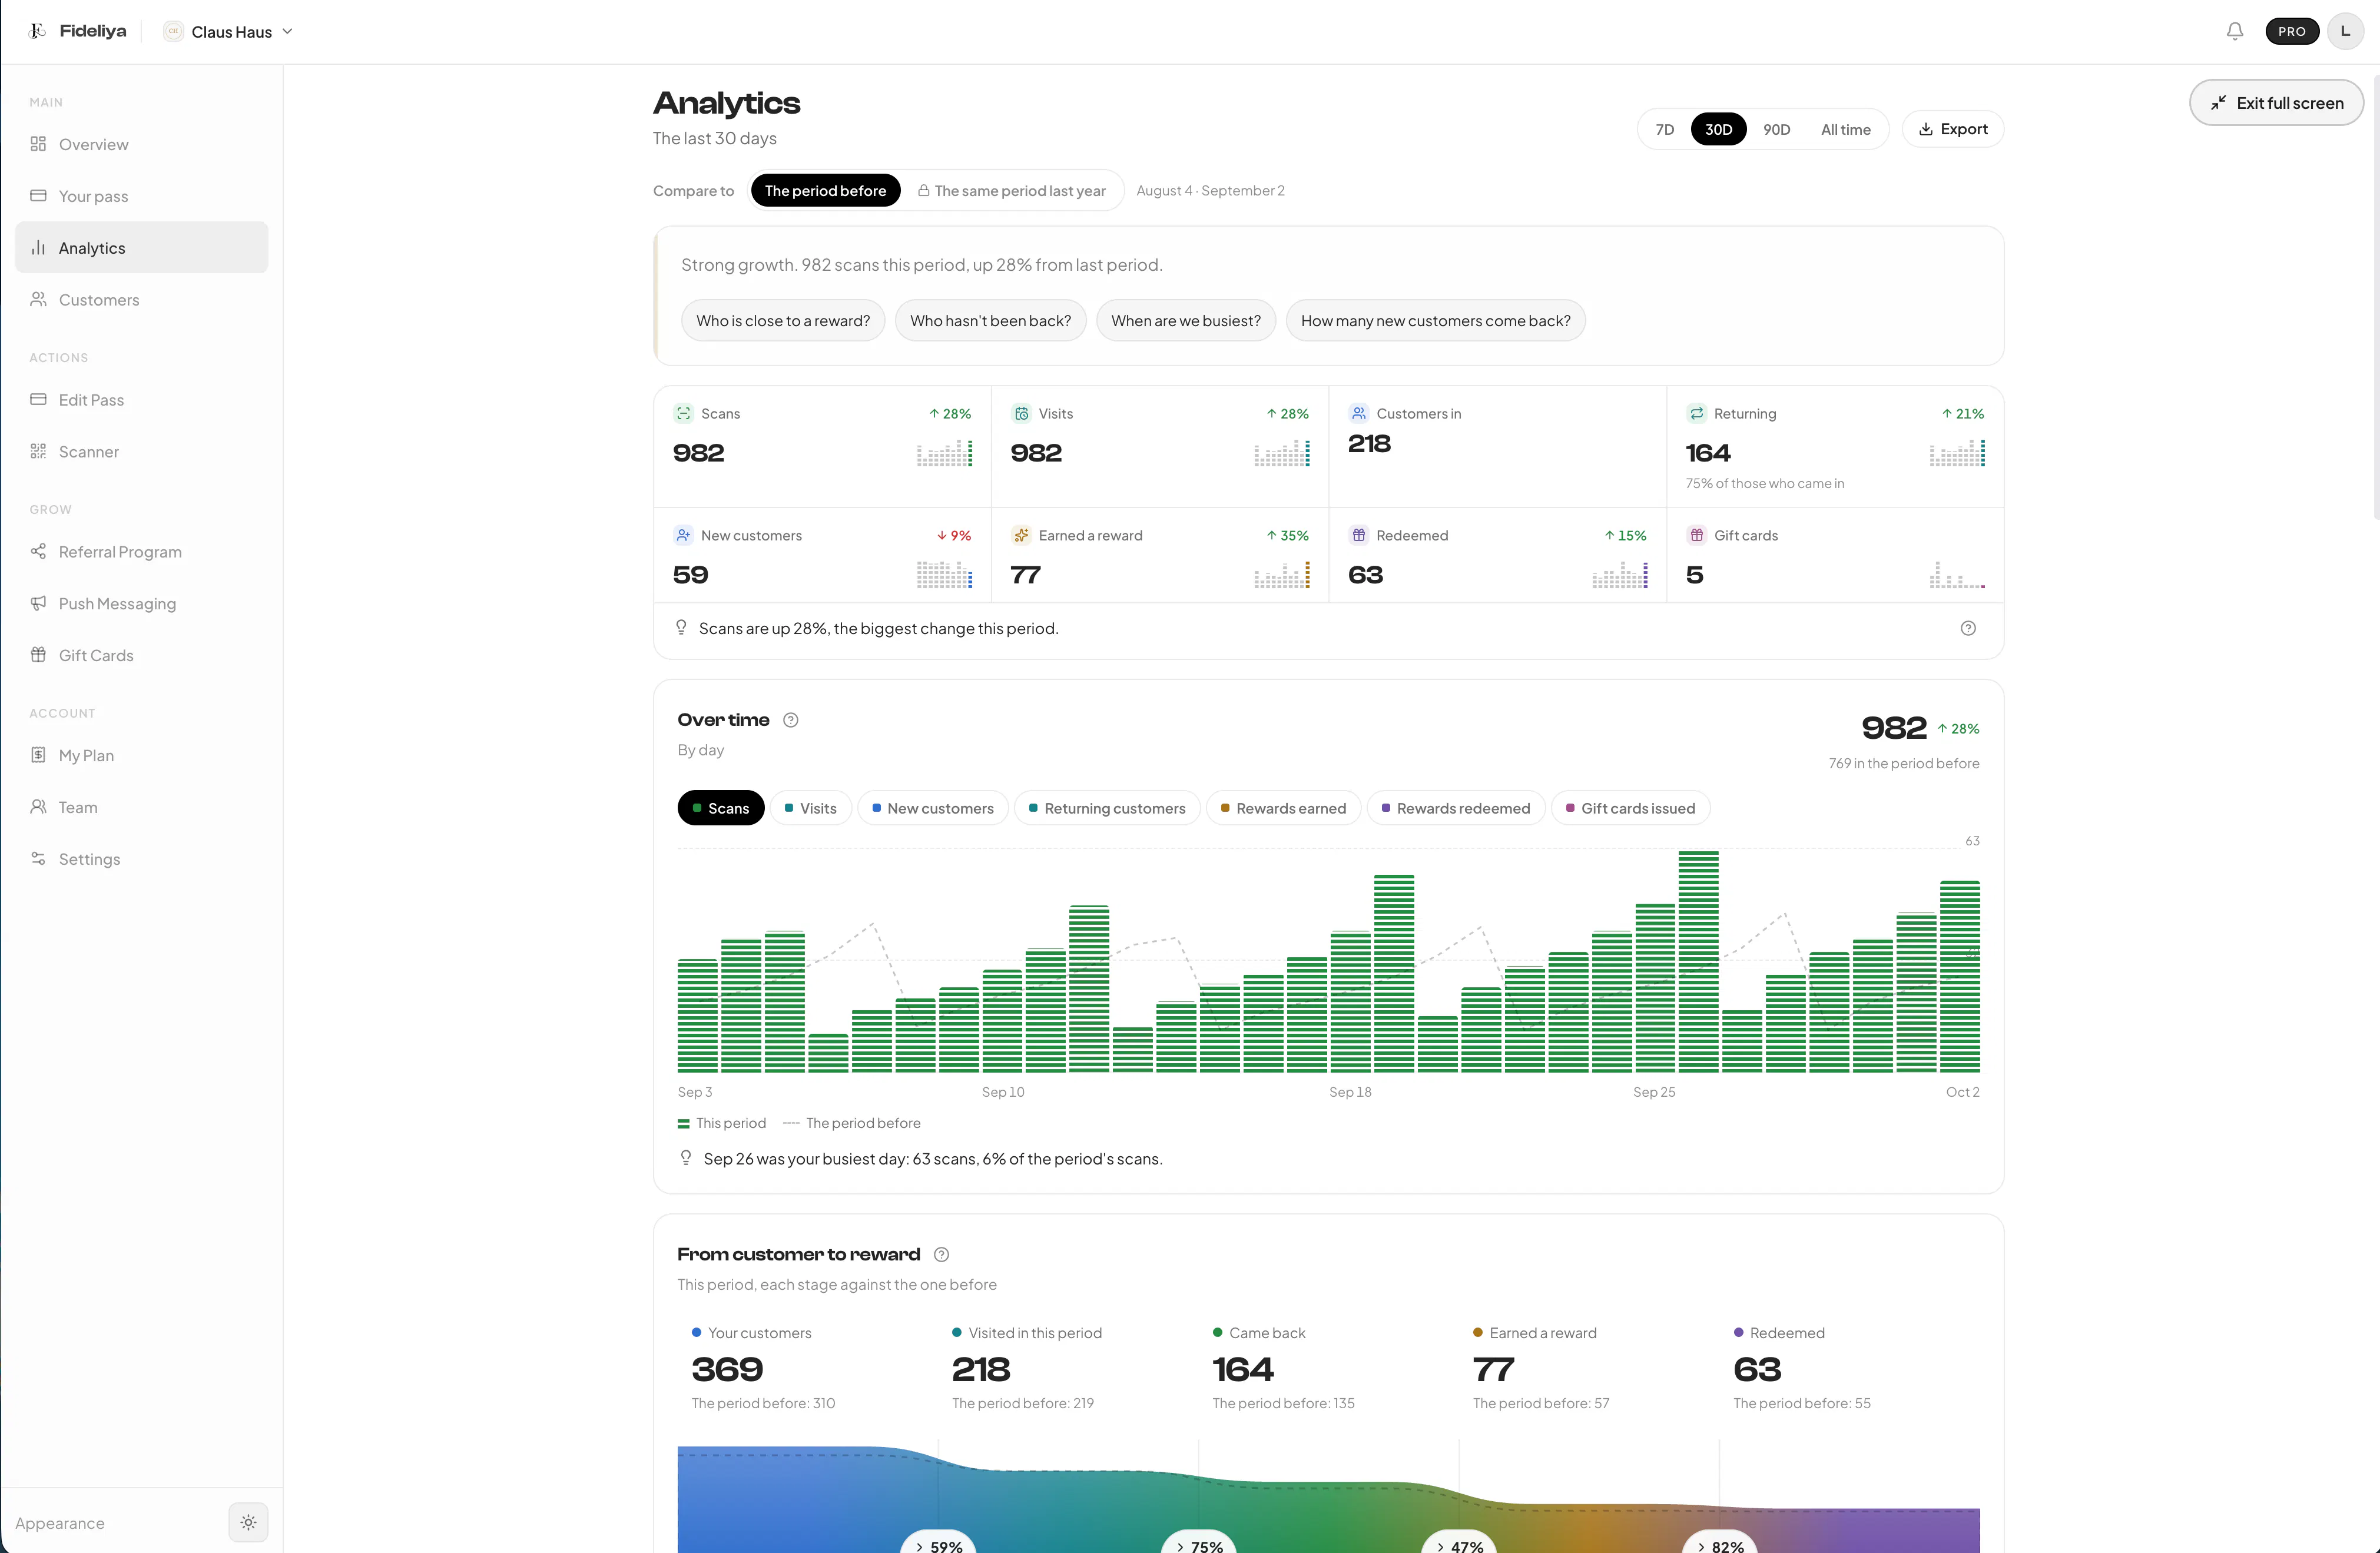The image size is (2380, 1553).
Task: Ask Who is close to a reward?
Action: pos(783,320)
